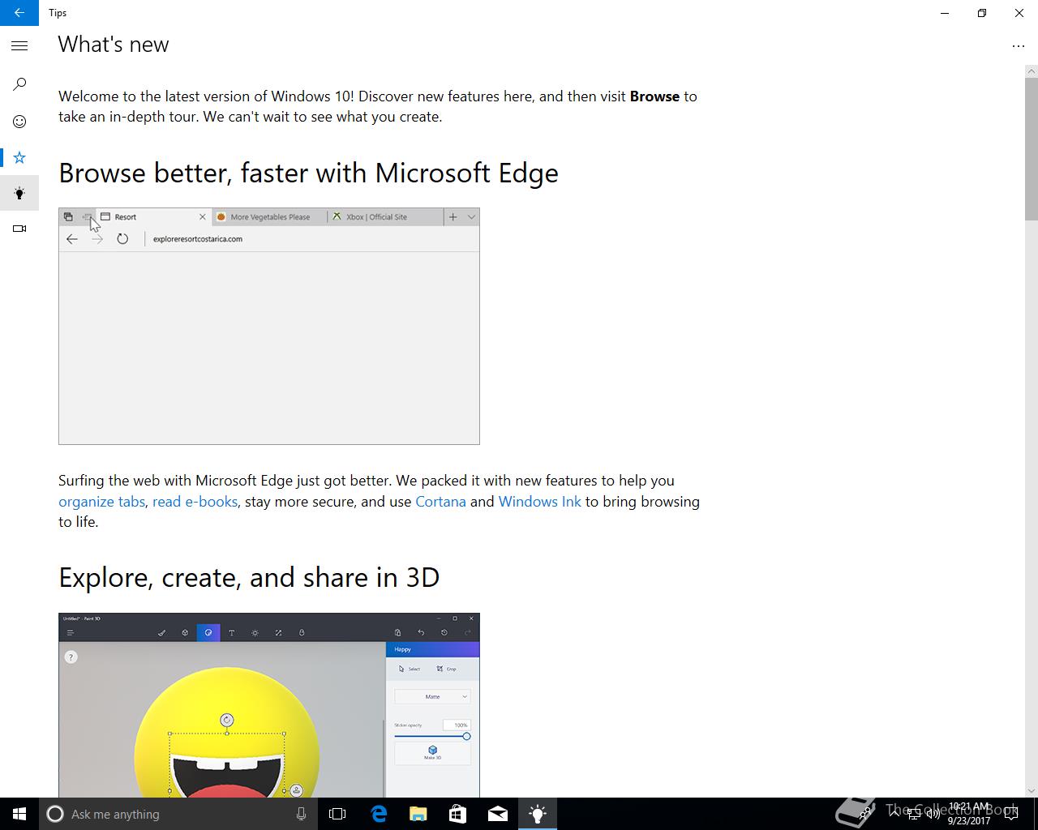Open Task View from the taskbar
Screen dimensions: 1038x830
click(337, 814)
